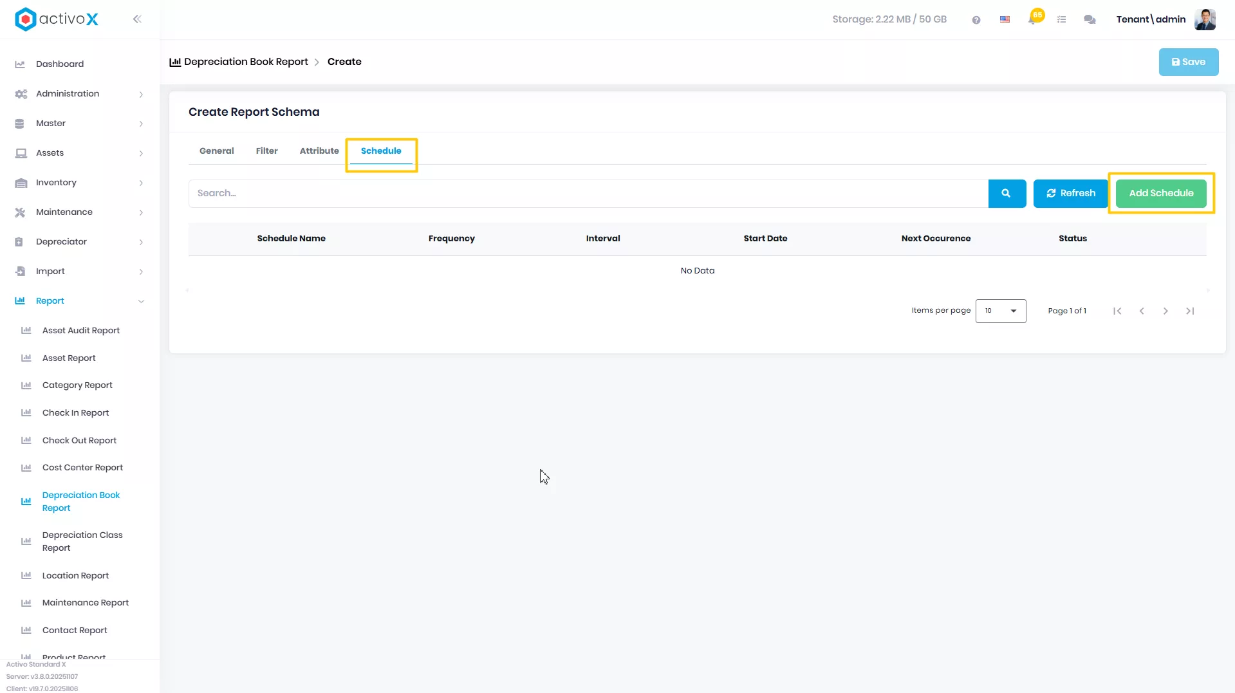Click the Status column header
Viewport: 1235px width, 693px height.
(x=1072, y=238)
